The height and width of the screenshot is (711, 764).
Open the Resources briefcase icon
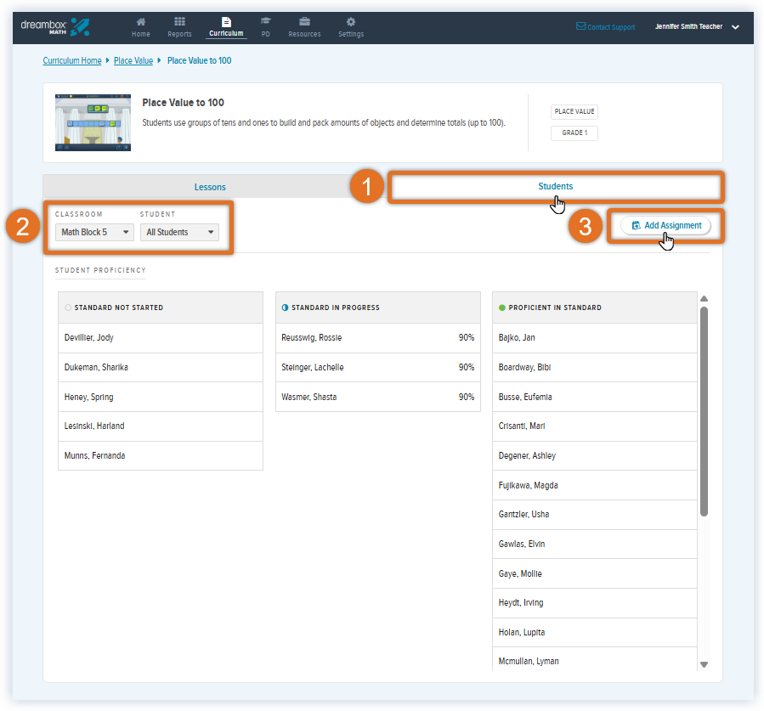tap(304, 21)
